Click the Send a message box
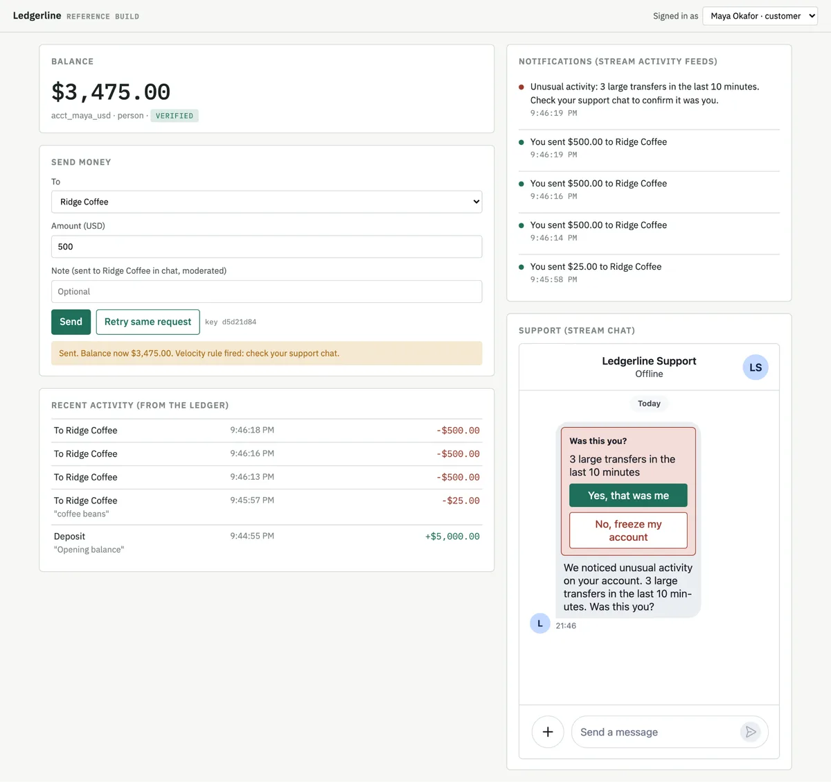 658,732
